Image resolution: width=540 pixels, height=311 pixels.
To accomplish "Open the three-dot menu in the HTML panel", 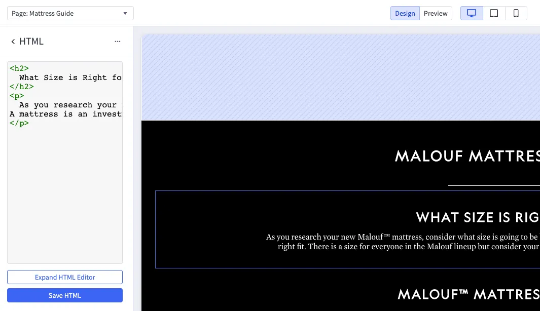I will coord(117,42).
